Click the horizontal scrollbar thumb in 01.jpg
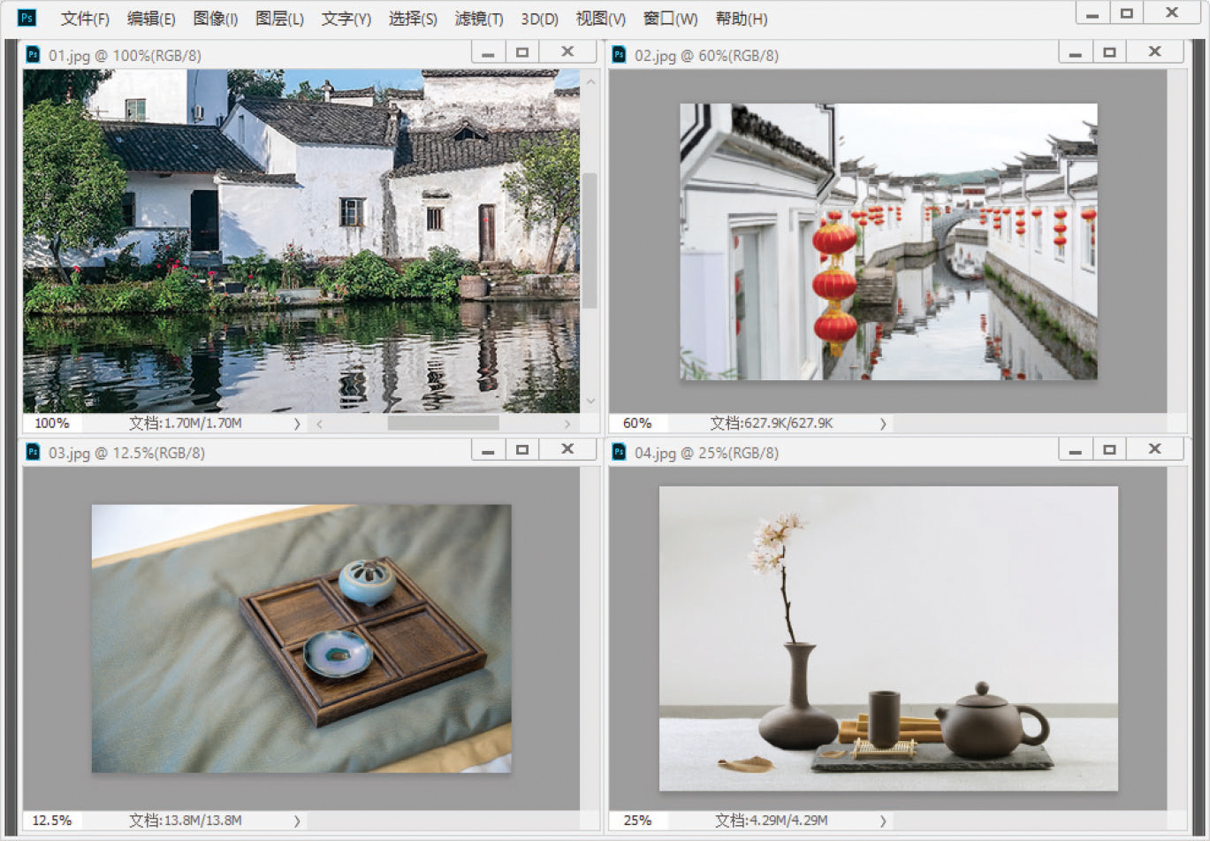 (443, 424)
